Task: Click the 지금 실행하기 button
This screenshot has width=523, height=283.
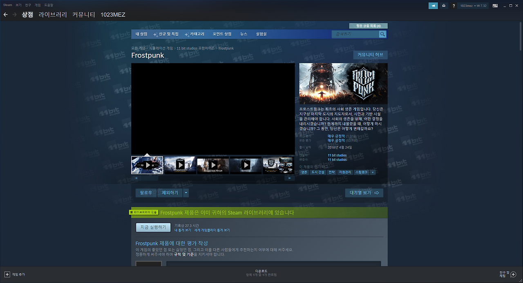Action: (153, 227)
